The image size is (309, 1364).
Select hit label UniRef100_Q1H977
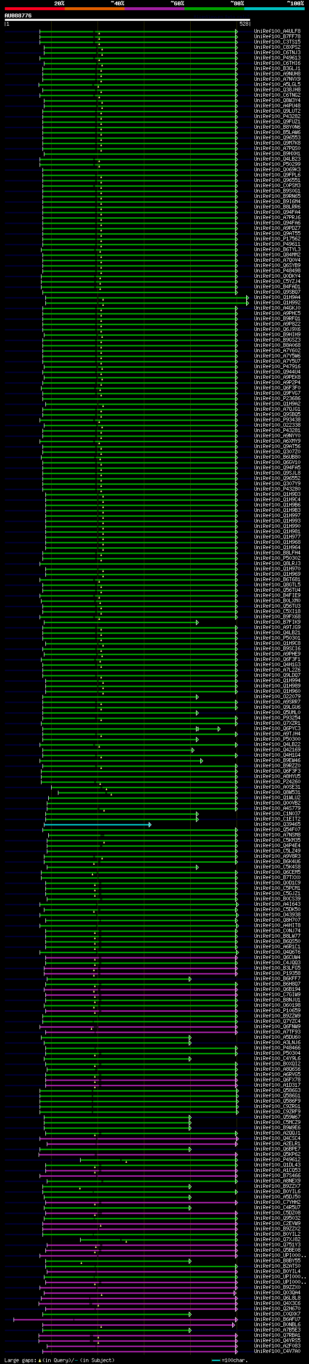[277, 537]
